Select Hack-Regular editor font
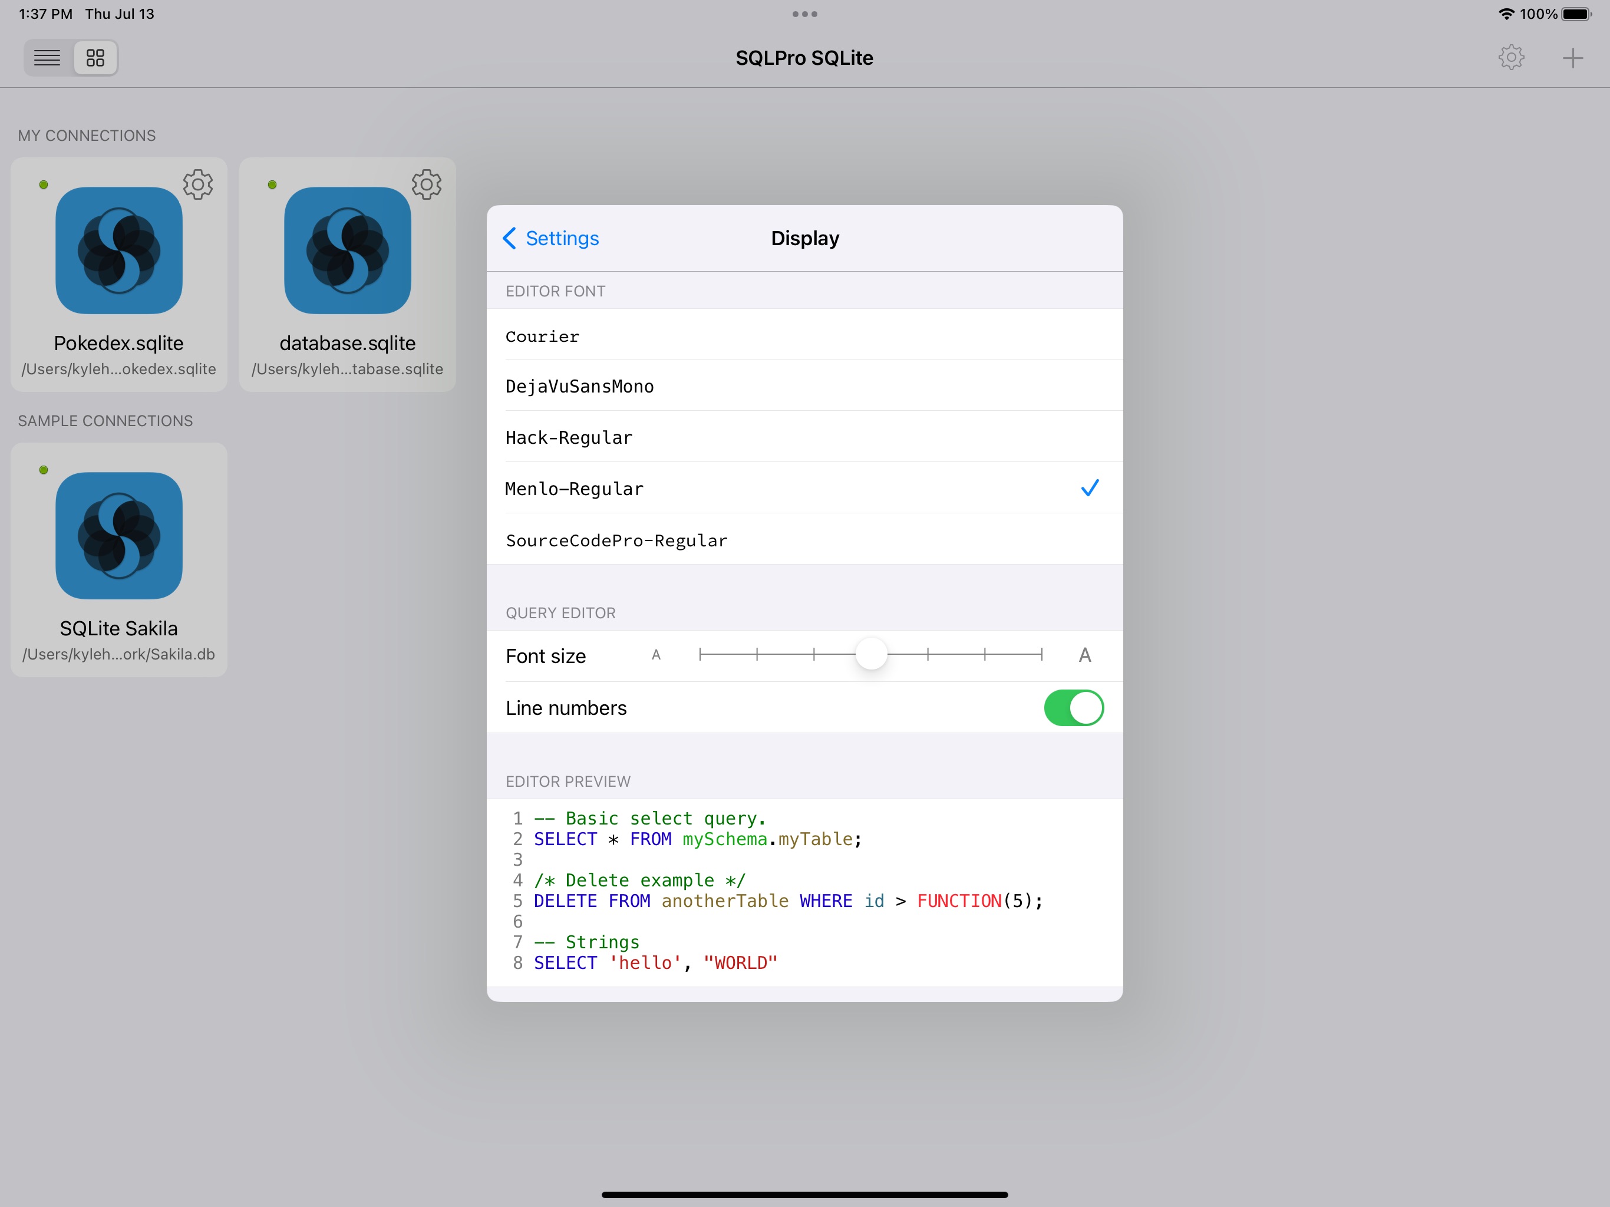Screen dimensions: 1610x1207 pos(804,437)
